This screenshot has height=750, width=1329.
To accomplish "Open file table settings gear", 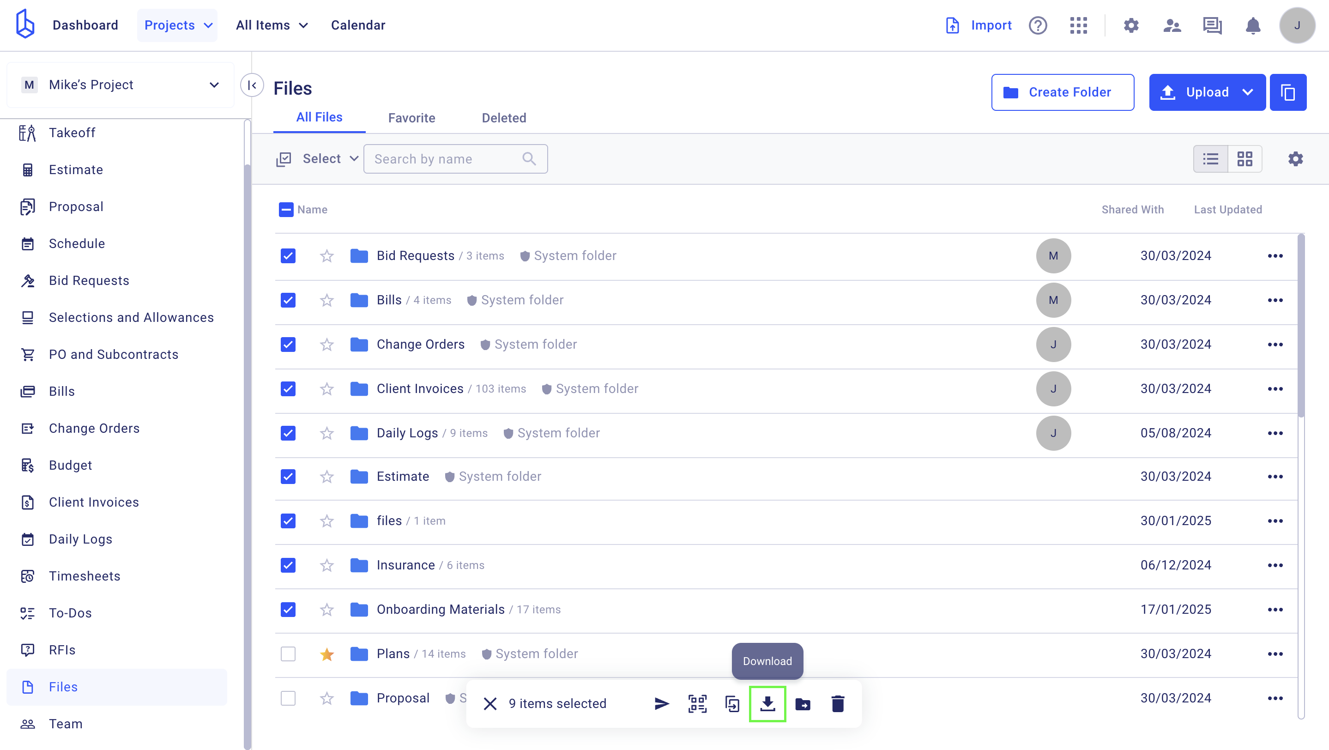I will 1295,159.
